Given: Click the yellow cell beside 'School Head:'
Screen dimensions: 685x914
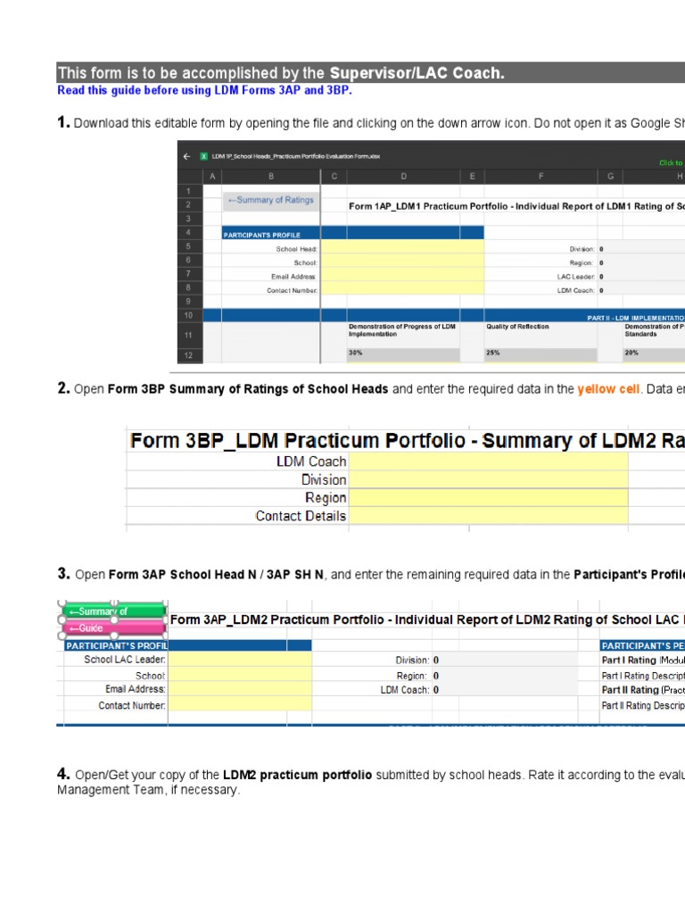Looking at the screenshot, I should coord(402,246).
